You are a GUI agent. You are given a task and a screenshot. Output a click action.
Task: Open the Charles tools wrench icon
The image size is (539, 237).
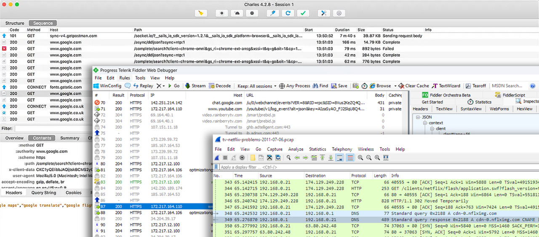pos(324,13)
